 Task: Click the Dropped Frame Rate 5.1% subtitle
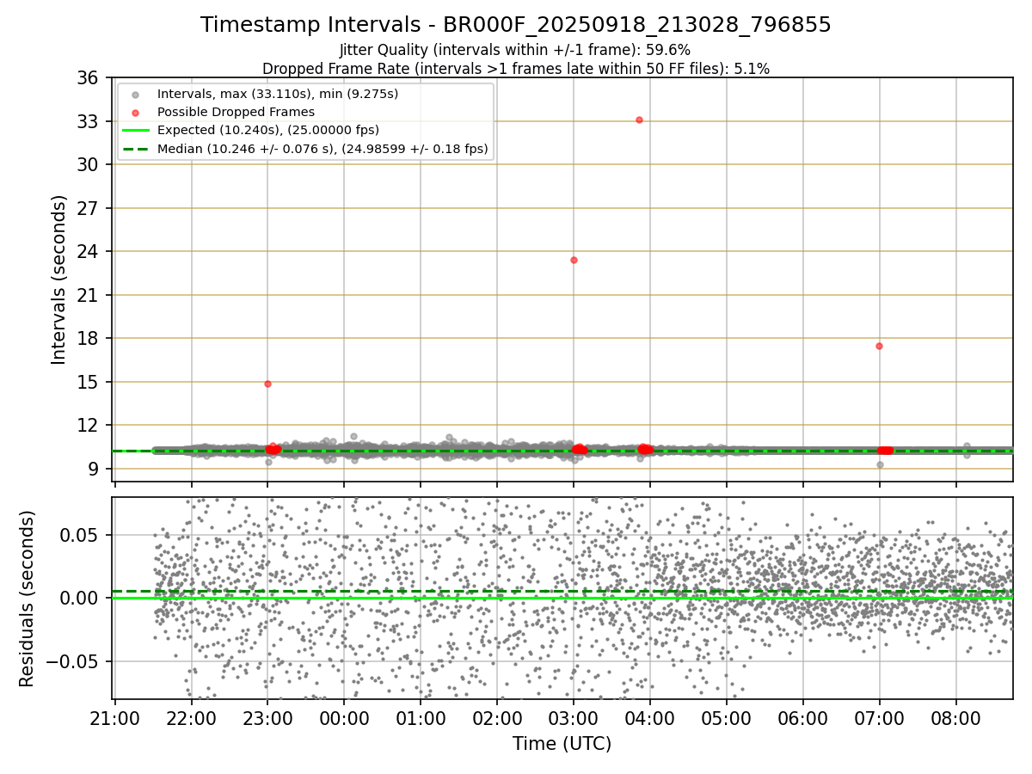(x=516, y=68)
